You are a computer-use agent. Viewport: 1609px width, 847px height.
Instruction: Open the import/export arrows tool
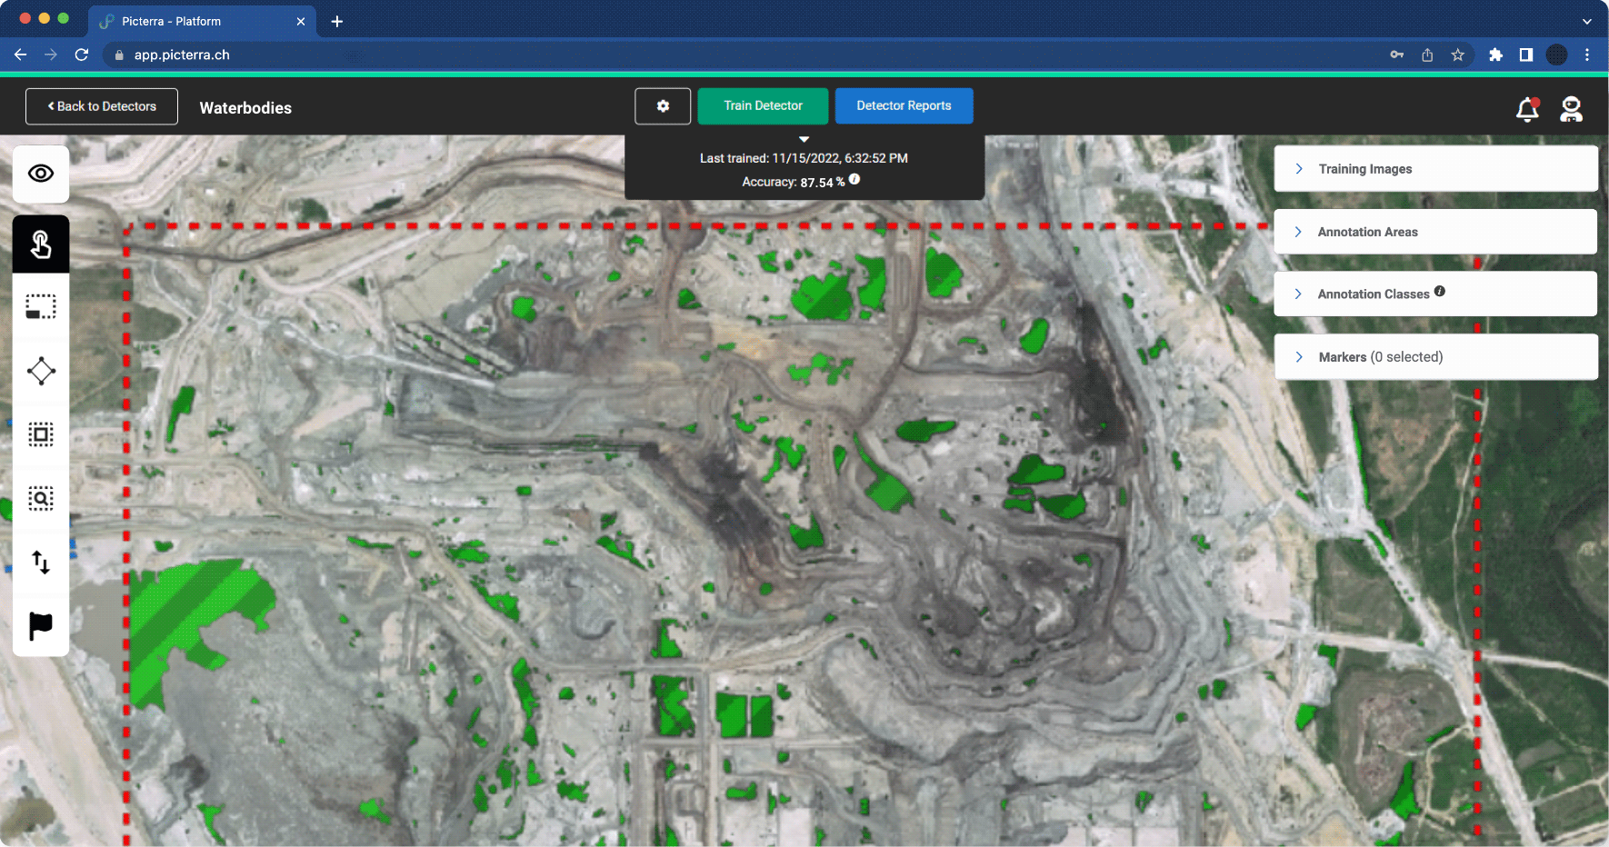tap(41, 562)
